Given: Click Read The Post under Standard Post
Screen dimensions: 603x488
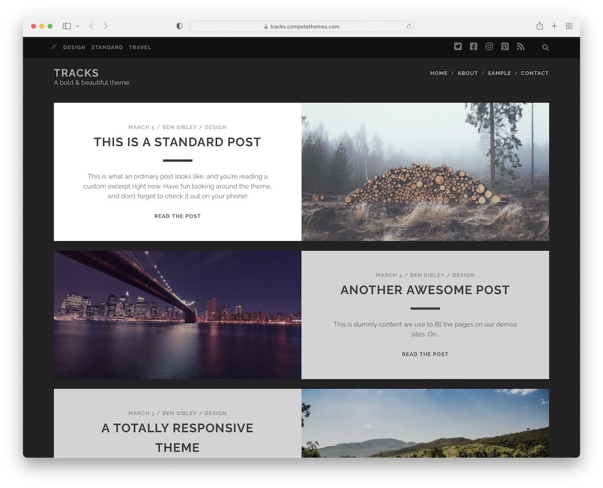Looking at the screenshot, I should (x=177, y=216).
